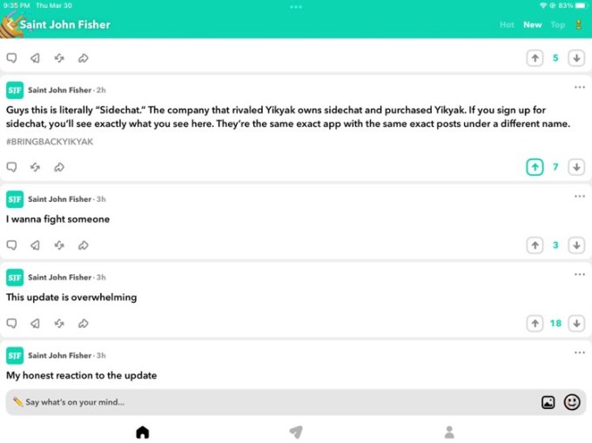Remove upvote on the Sidechat post
The height and width of the screenshot is (443, 592).
(x=535, y=167)
